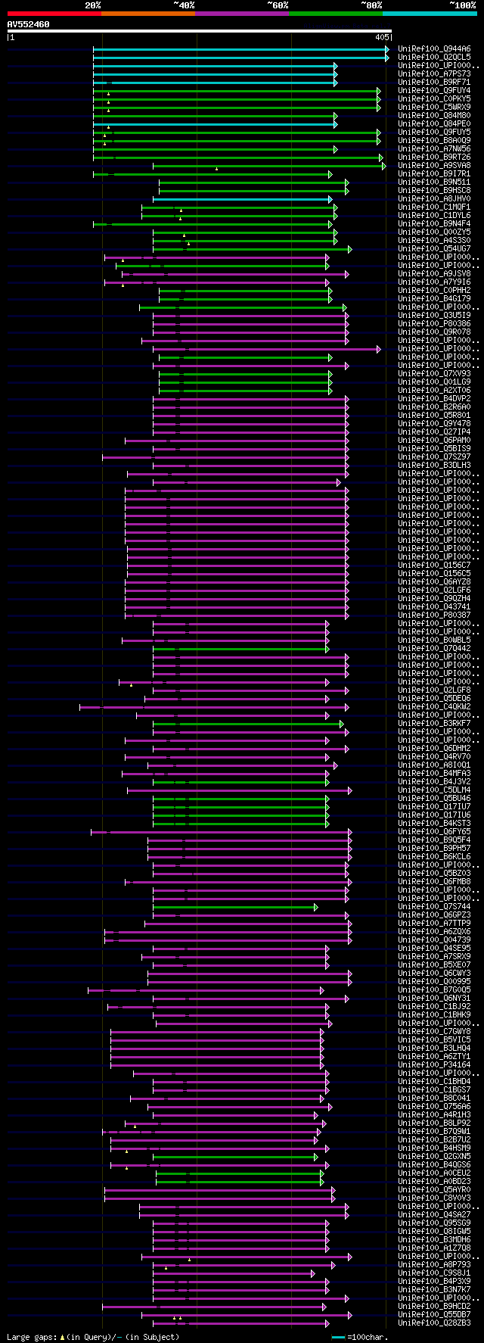Select the UniRef100_Q7XV93 entry
The image size is (484, 1343).
tap(434, 374)
